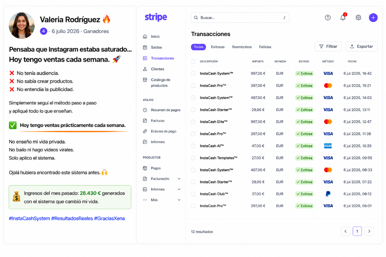Open Enlaces de pago link icon

[x=145, y=131]
